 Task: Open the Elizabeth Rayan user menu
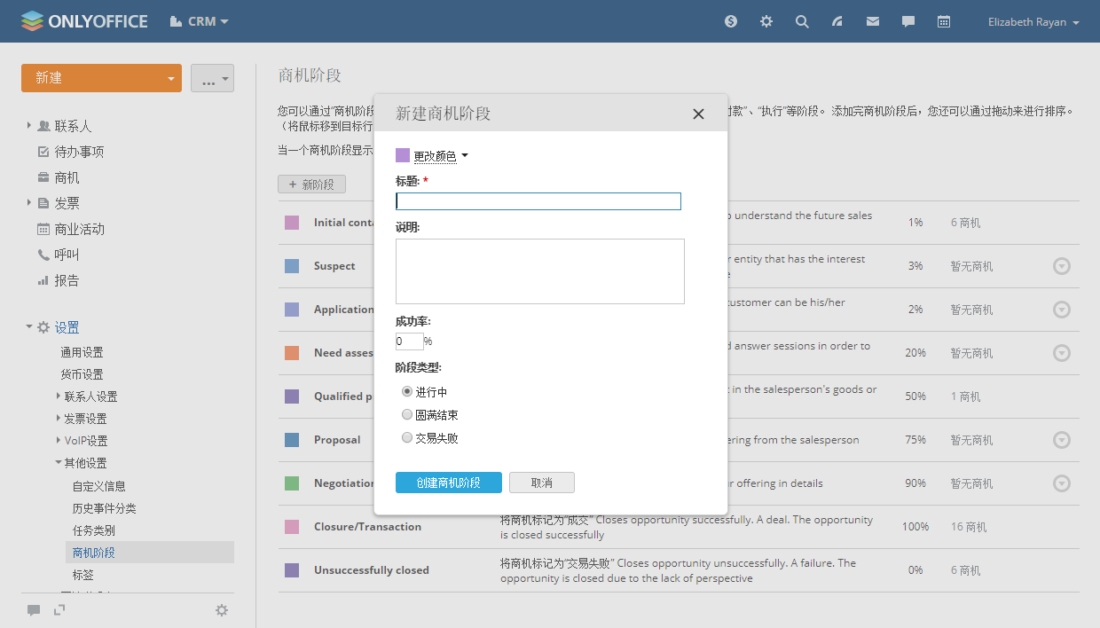[1033, 22]
